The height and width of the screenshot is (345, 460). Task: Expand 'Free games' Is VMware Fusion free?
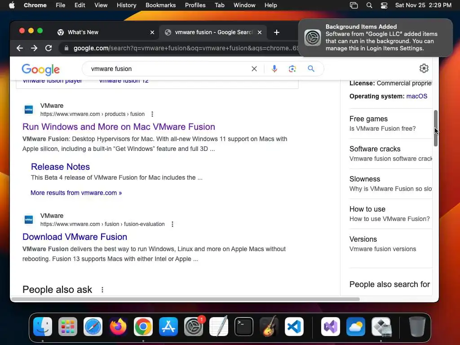coord(390,124)
